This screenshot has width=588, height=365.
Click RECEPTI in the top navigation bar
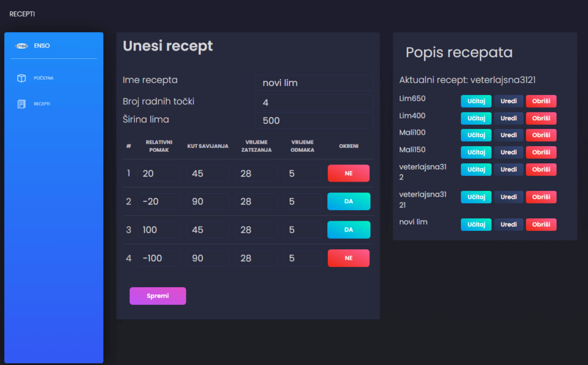21,13
